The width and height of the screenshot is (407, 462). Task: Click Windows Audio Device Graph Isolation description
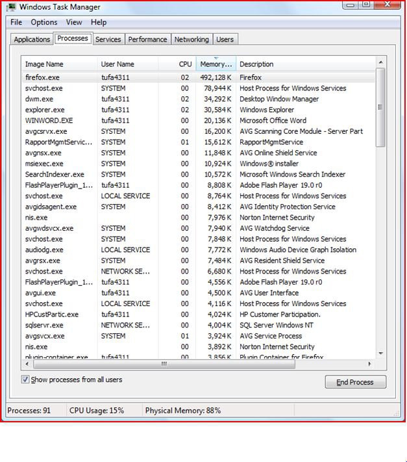(298, 250)
